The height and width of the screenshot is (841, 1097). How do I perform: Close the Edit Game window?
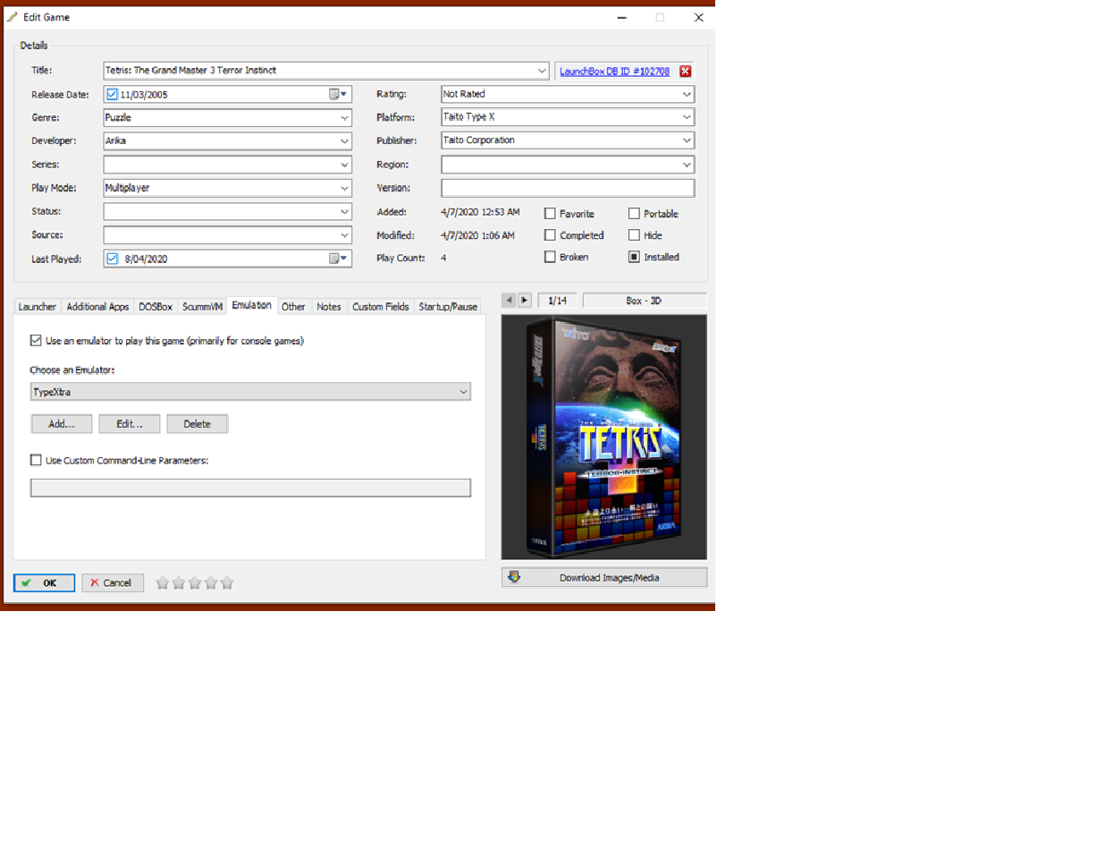pyautogui.click(x=699, y=17)
